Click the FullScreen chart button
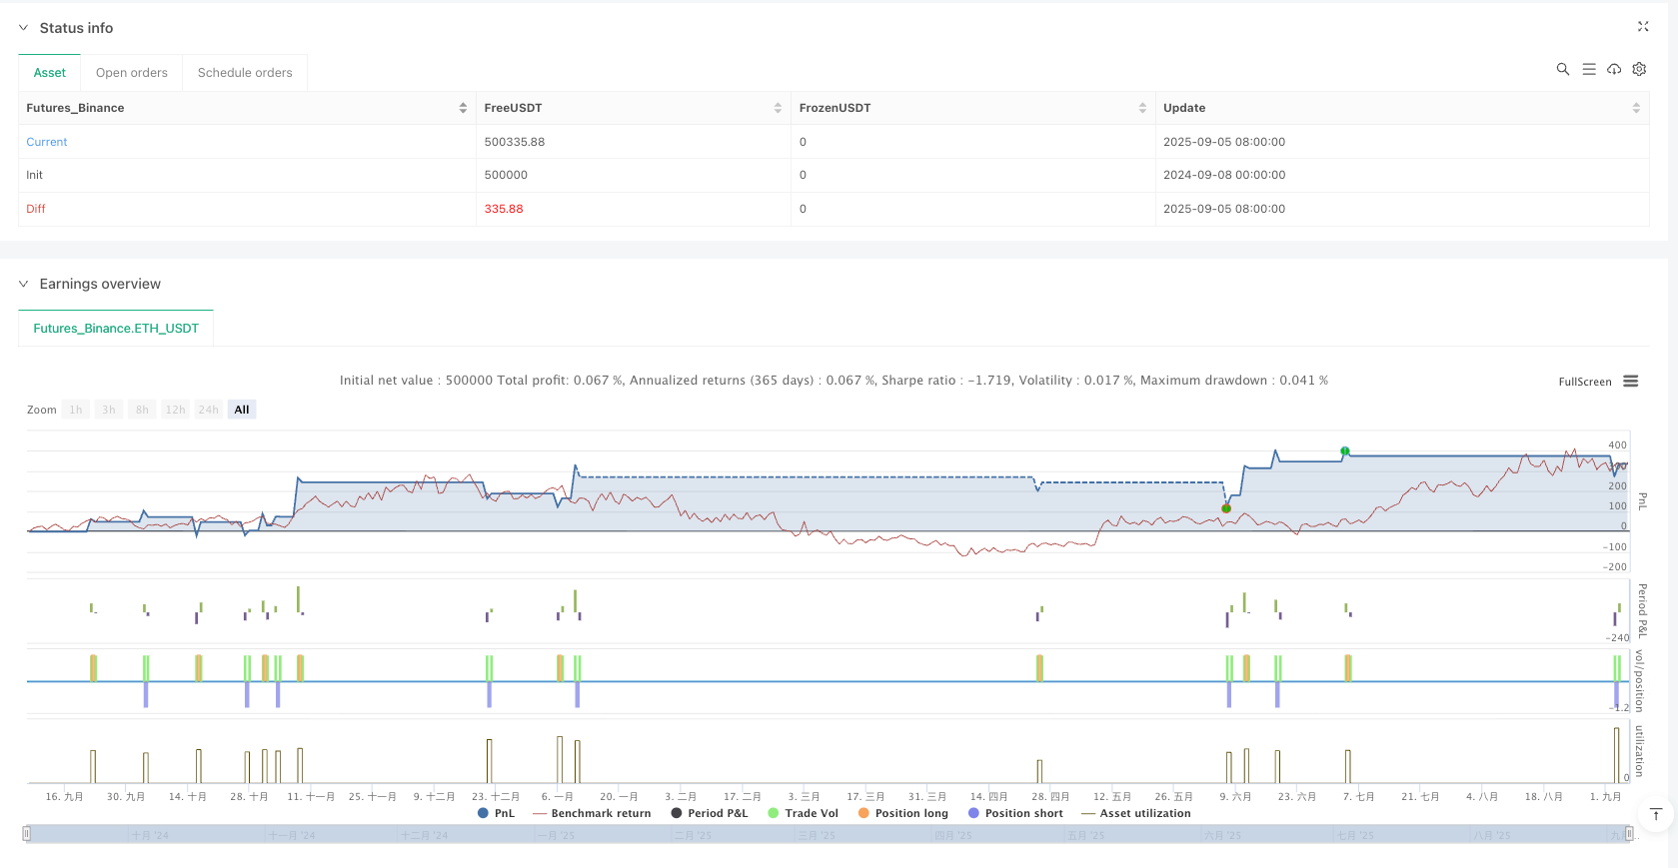 [1584, 382]
